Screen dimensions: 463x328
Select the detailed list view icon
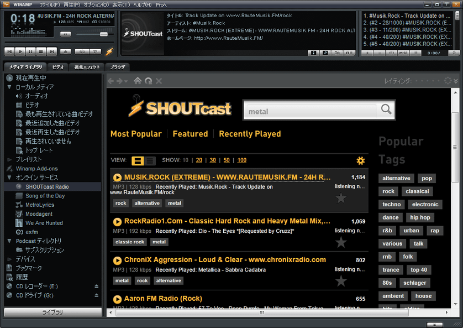(138, 161)
